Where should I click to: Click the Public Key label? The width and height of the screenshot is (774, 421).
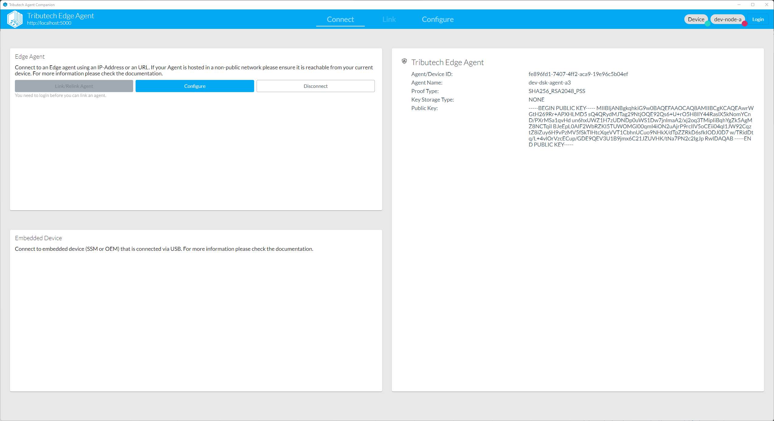(x=424, y=108)
